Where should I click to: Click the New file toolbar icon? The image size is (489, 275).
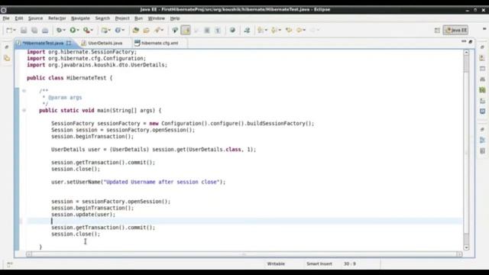(9, 31)
